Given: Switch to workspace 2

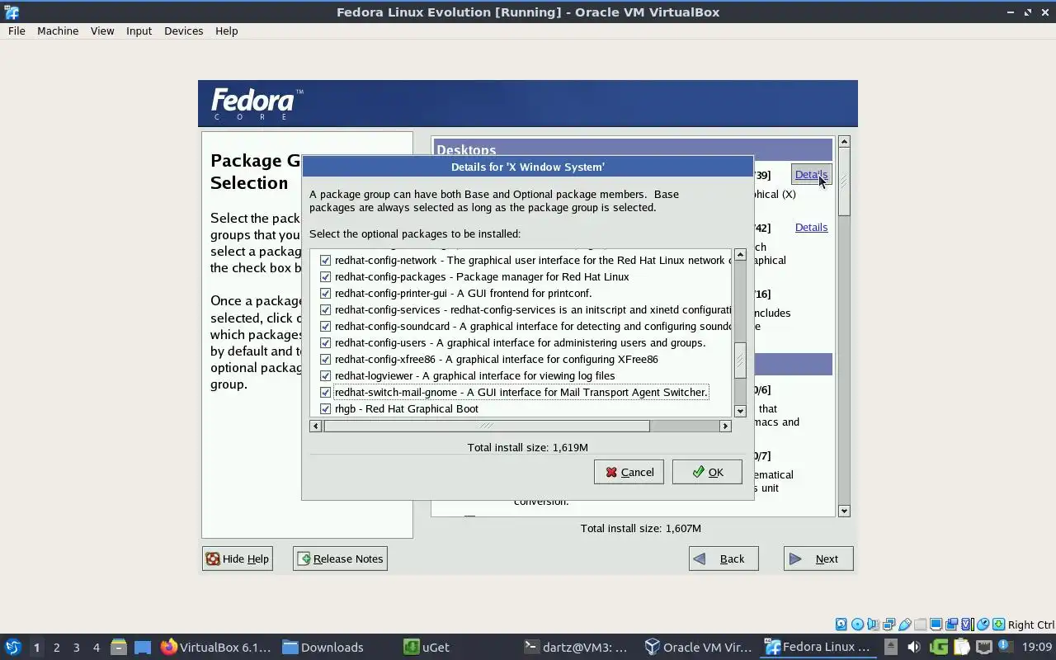Looking at the screenshot, I should tap(56, 647).
